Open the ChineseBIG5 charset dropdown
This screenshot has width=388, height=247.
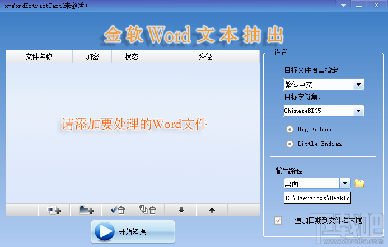click(x=358, y=111)
